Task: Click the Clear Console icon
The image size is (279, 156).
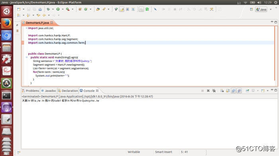Action: tap(222, 91)
